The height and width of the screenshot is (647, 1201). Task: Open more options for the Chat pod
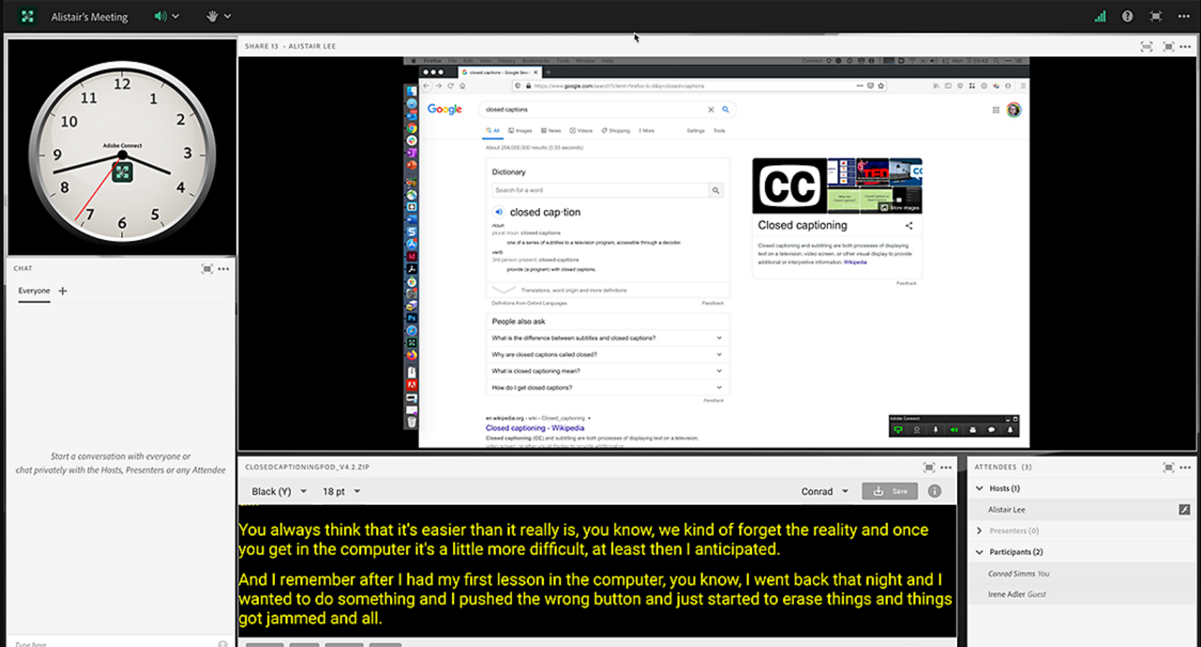pyautogui.click(x=224, y=268)
